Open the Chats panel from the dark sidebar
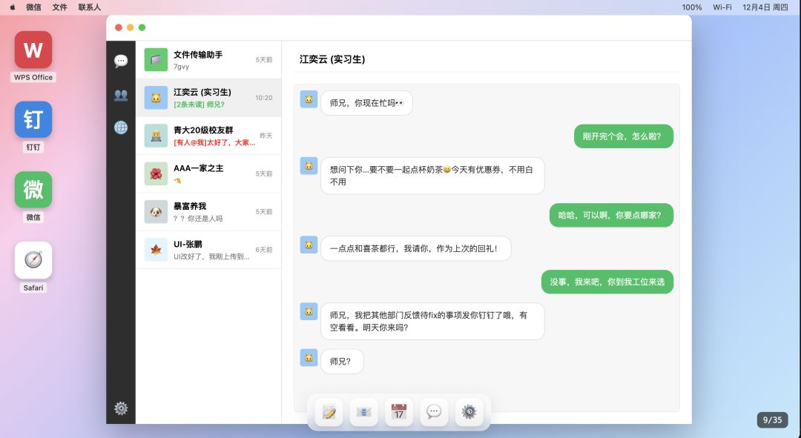This screenshot has width=801, height=438. coord(120,61)
